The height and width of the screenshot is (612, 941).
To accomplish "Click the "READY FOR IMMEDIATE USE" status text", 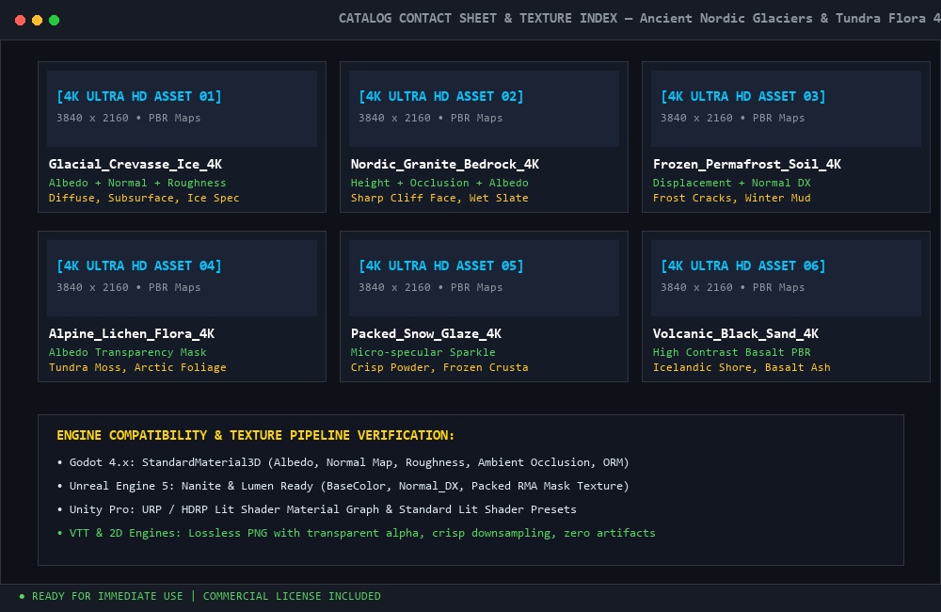I will pos(107,596).
